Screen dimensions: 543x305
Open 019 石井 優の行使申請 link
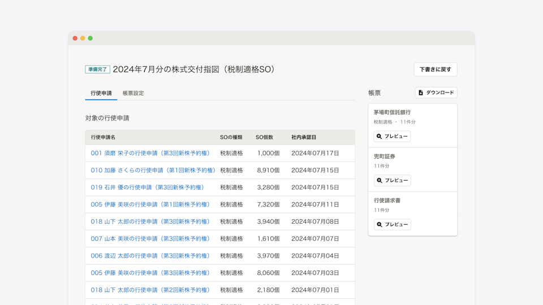tap(147, 188)
